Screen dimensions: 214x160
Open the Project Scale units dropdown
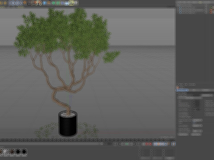click(x=208, y=95)
